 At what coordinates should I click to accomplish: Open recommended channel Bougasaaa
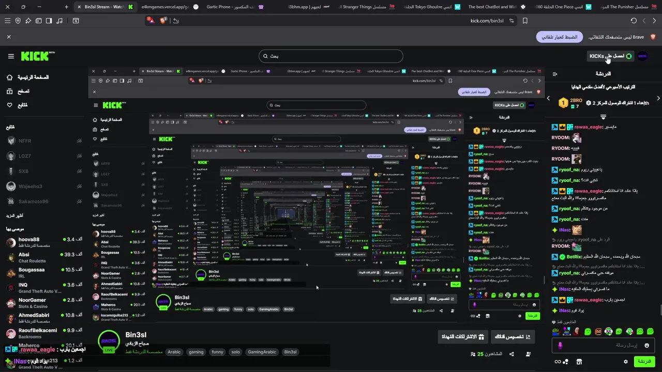44,273
